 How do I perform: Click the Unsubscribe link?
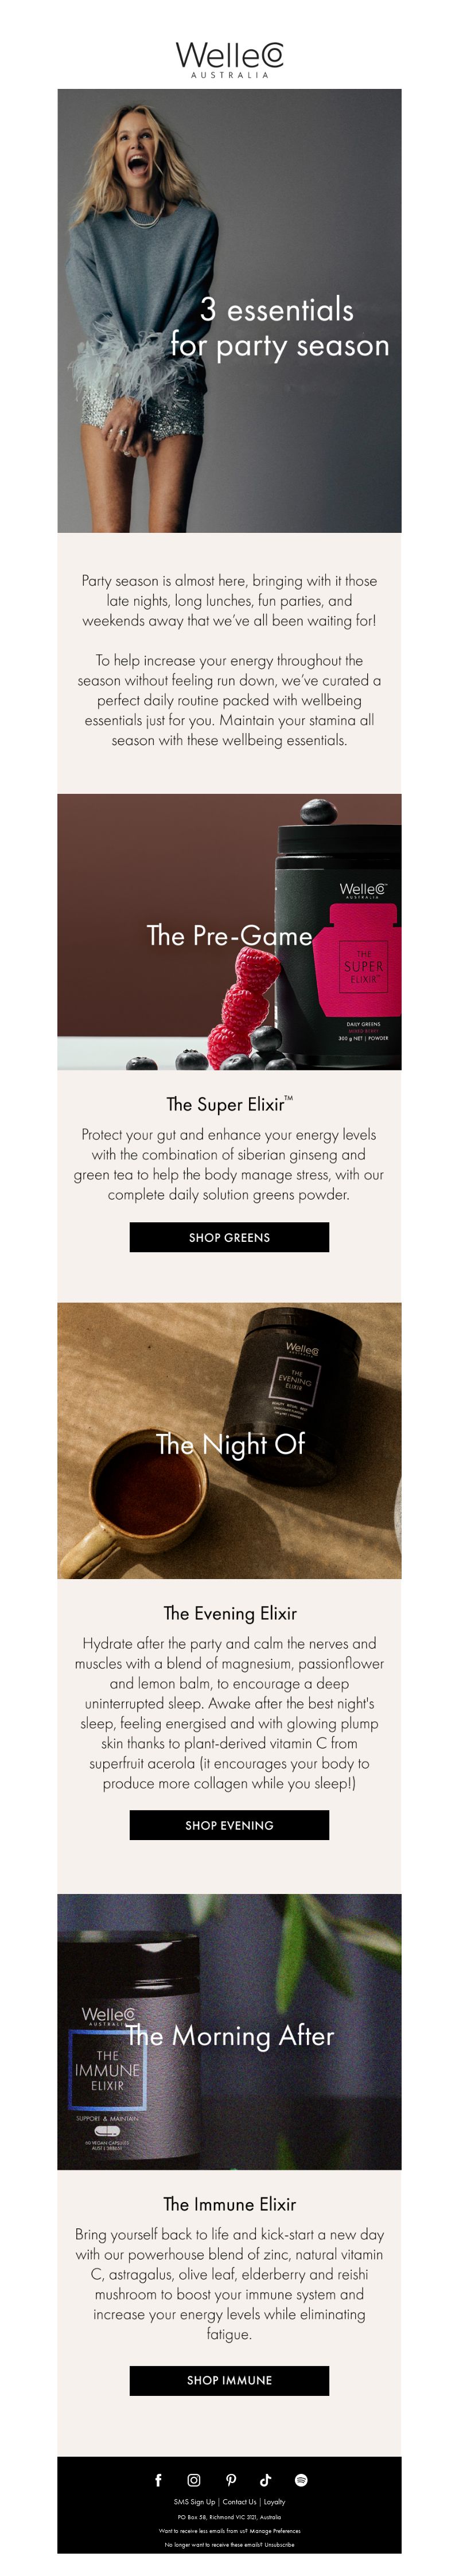click(280, 2545)
